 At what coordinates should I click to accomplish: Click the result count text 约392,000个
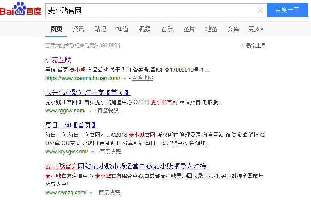(x=108, y=46)
